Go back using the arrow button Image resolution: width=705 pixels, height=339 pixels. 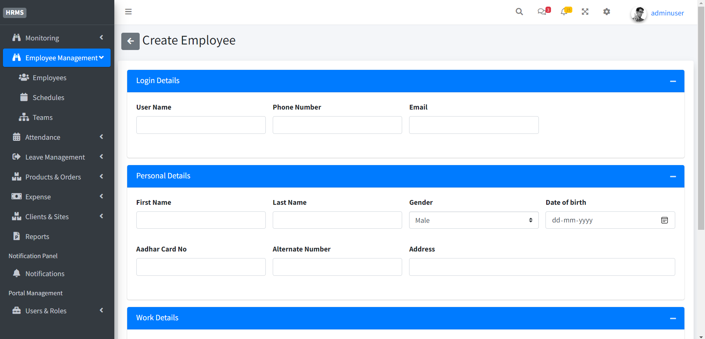click(130, 41)
